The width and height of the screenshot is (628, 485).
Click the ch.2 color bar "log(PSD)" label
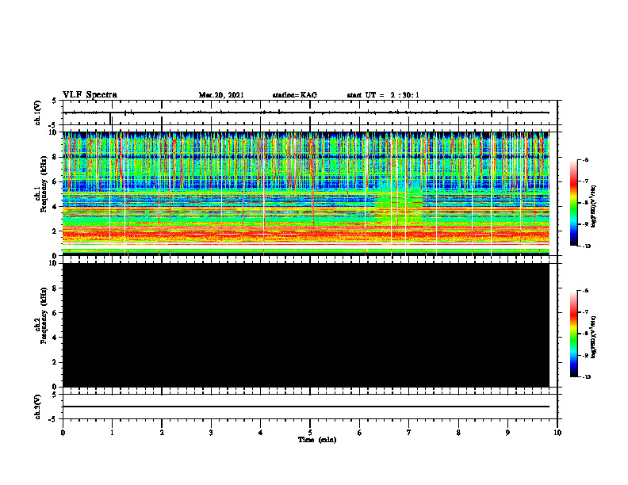pos(595,337)
